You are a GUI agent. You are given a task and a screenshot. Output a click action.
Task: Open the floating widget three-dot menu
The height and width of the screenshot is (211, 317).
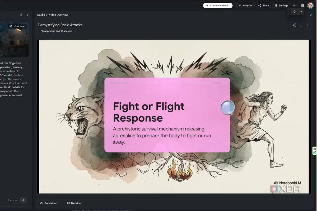(x=301, y=12)
